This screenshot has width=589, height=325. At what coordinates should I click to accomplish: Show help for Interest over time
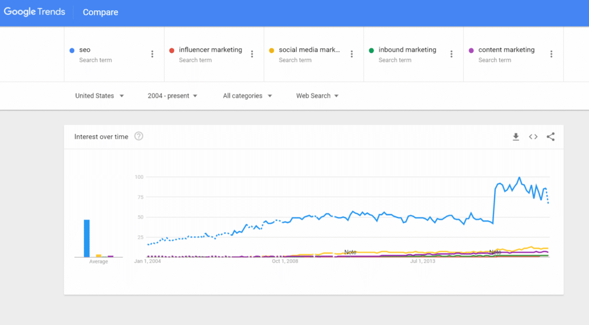[139, 136]
